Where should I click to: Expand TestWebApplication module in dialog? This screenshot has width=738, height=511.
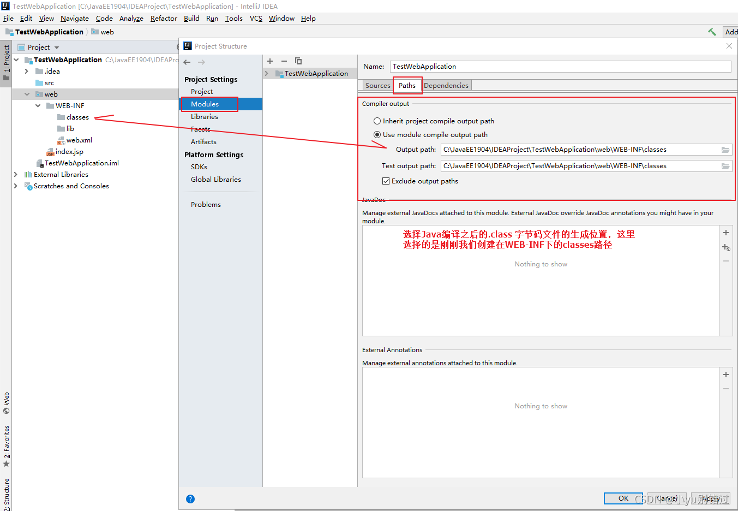267,74
